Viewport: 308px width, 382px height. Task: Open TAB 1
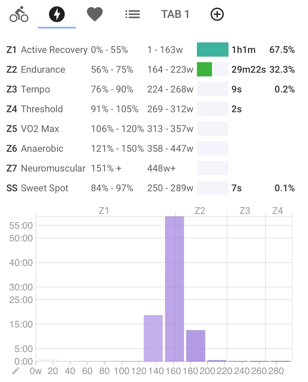[x=175, y=14]
